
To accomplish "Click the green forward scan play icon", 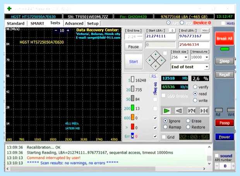I will click(x=166, y=111).
